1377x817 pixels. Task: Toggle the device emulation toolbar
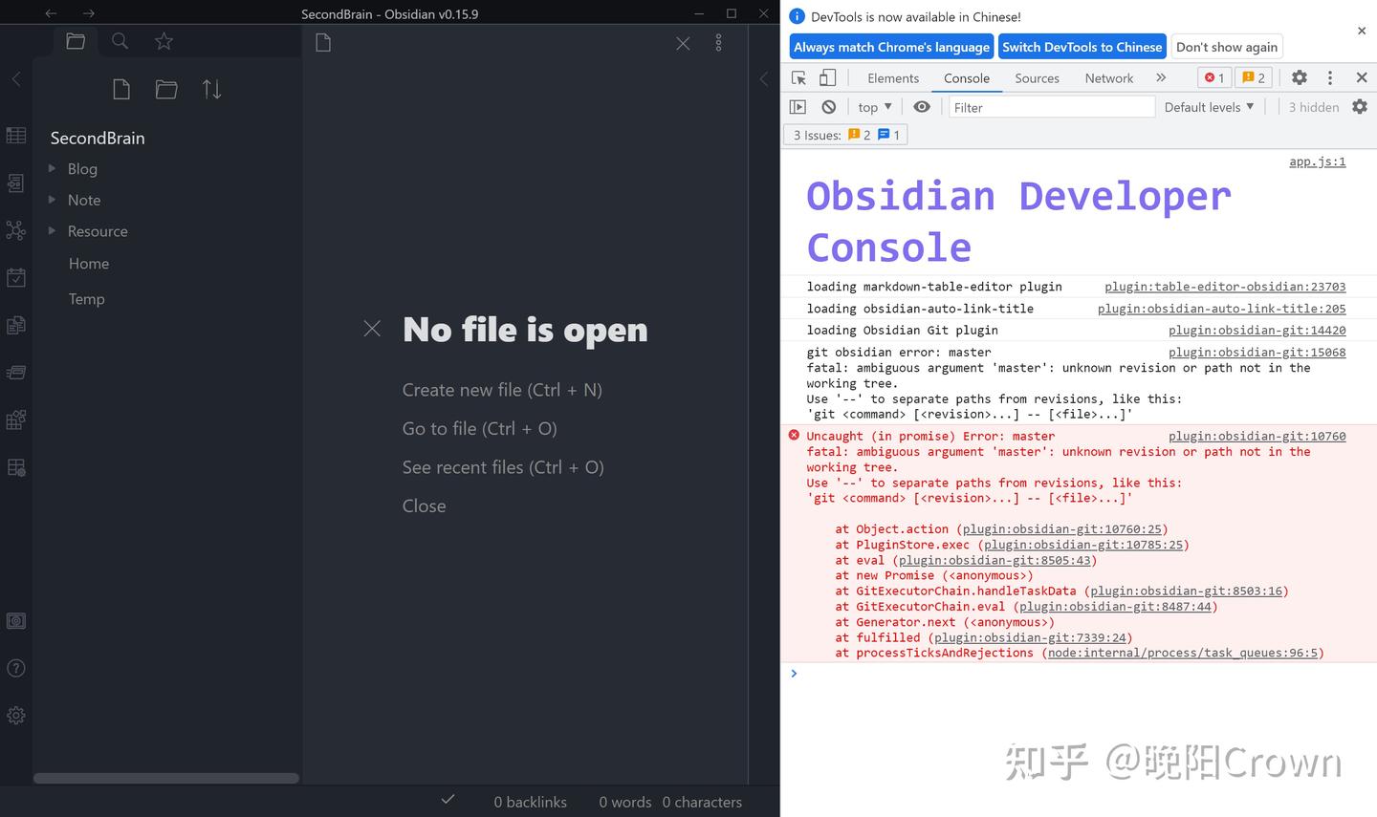[x=827, y=77]
